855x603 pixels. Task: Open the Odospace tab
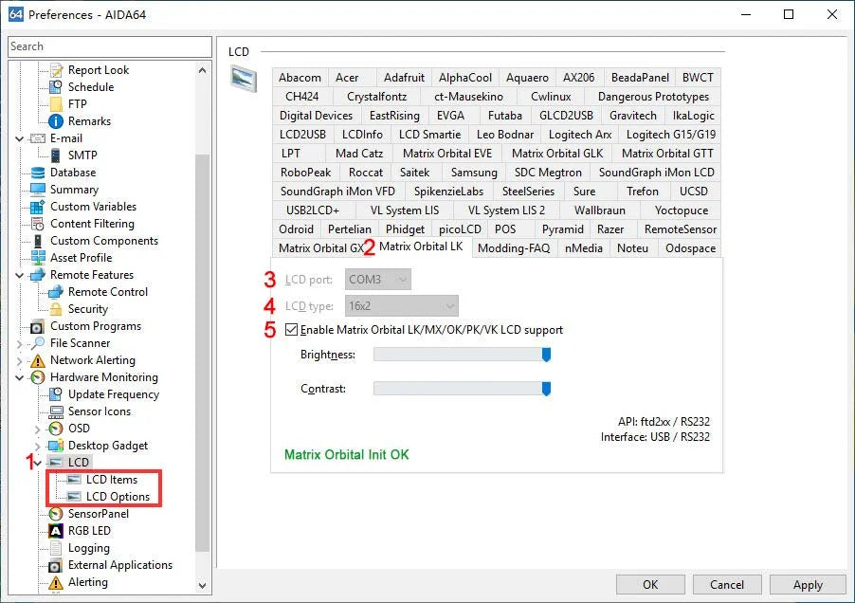click(690, 248)
